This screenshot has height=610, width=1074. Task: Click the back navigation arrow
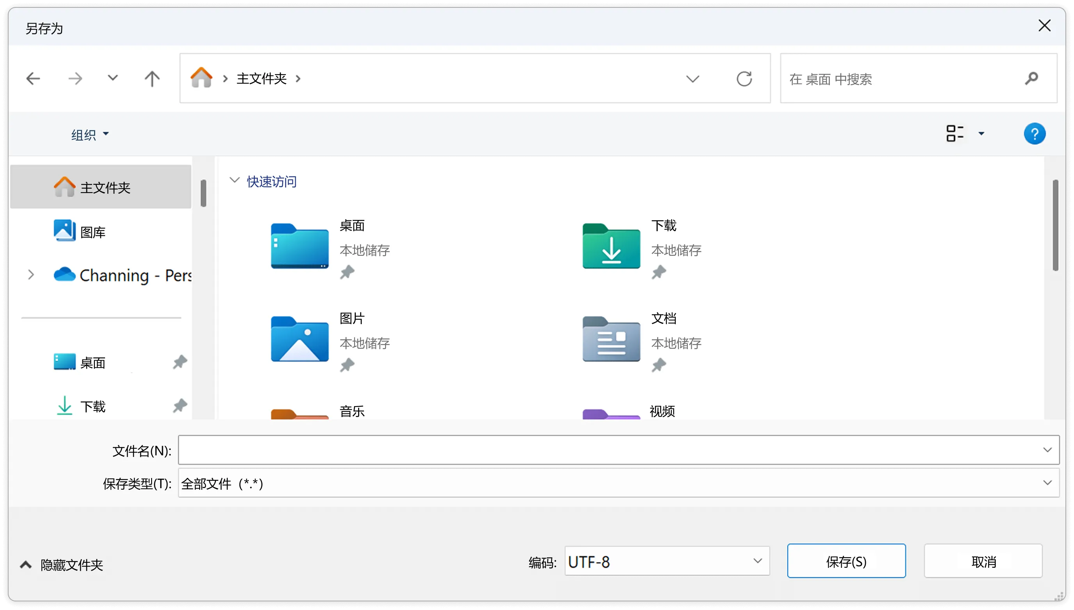click(33, 78)
